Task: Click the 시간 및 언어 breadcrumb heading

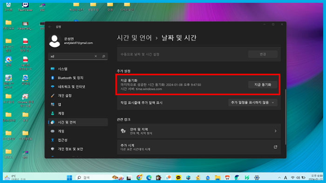Action: click(x=134, y=38)
